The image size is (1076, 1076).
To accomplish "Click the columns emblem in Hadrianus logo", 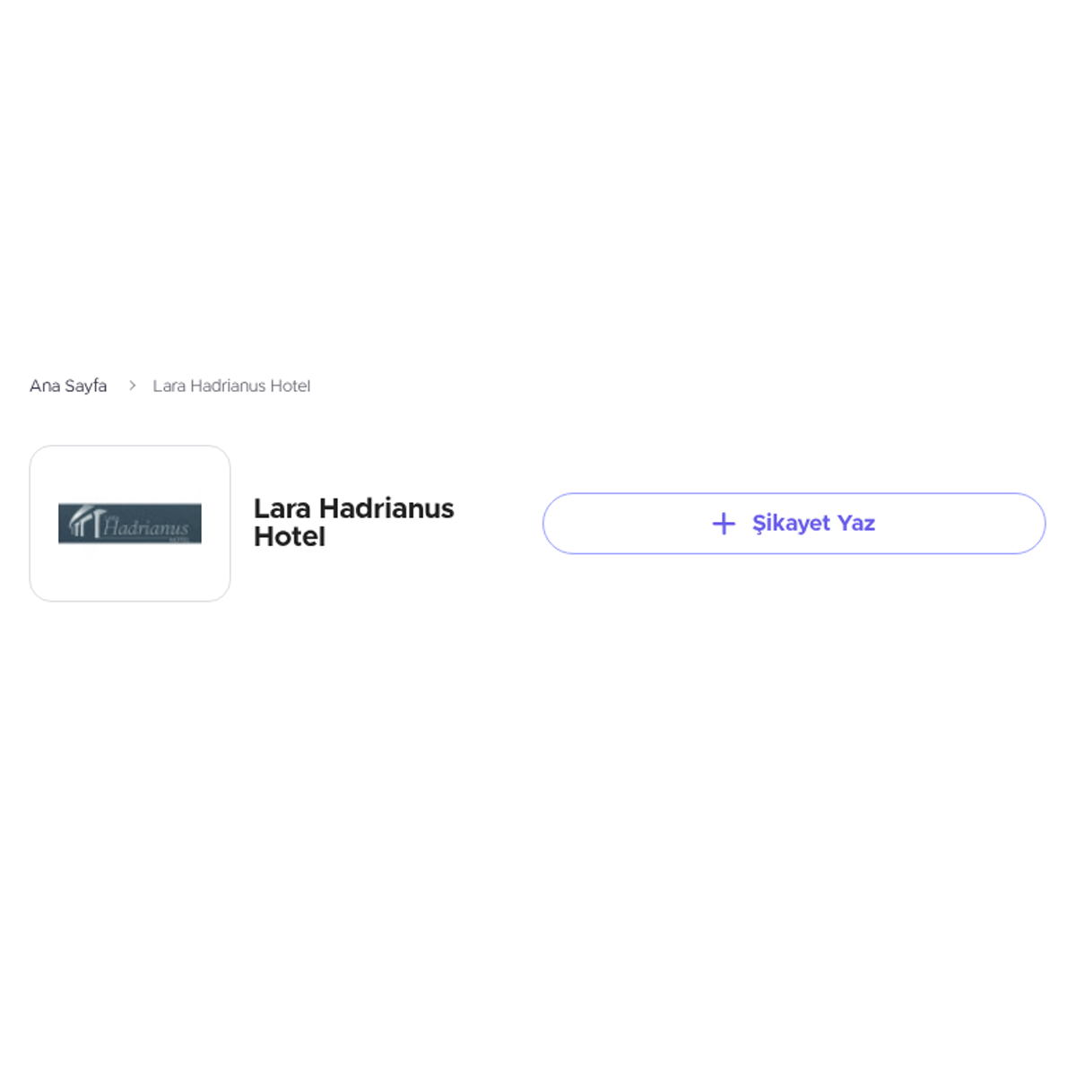I will [83, 522].
